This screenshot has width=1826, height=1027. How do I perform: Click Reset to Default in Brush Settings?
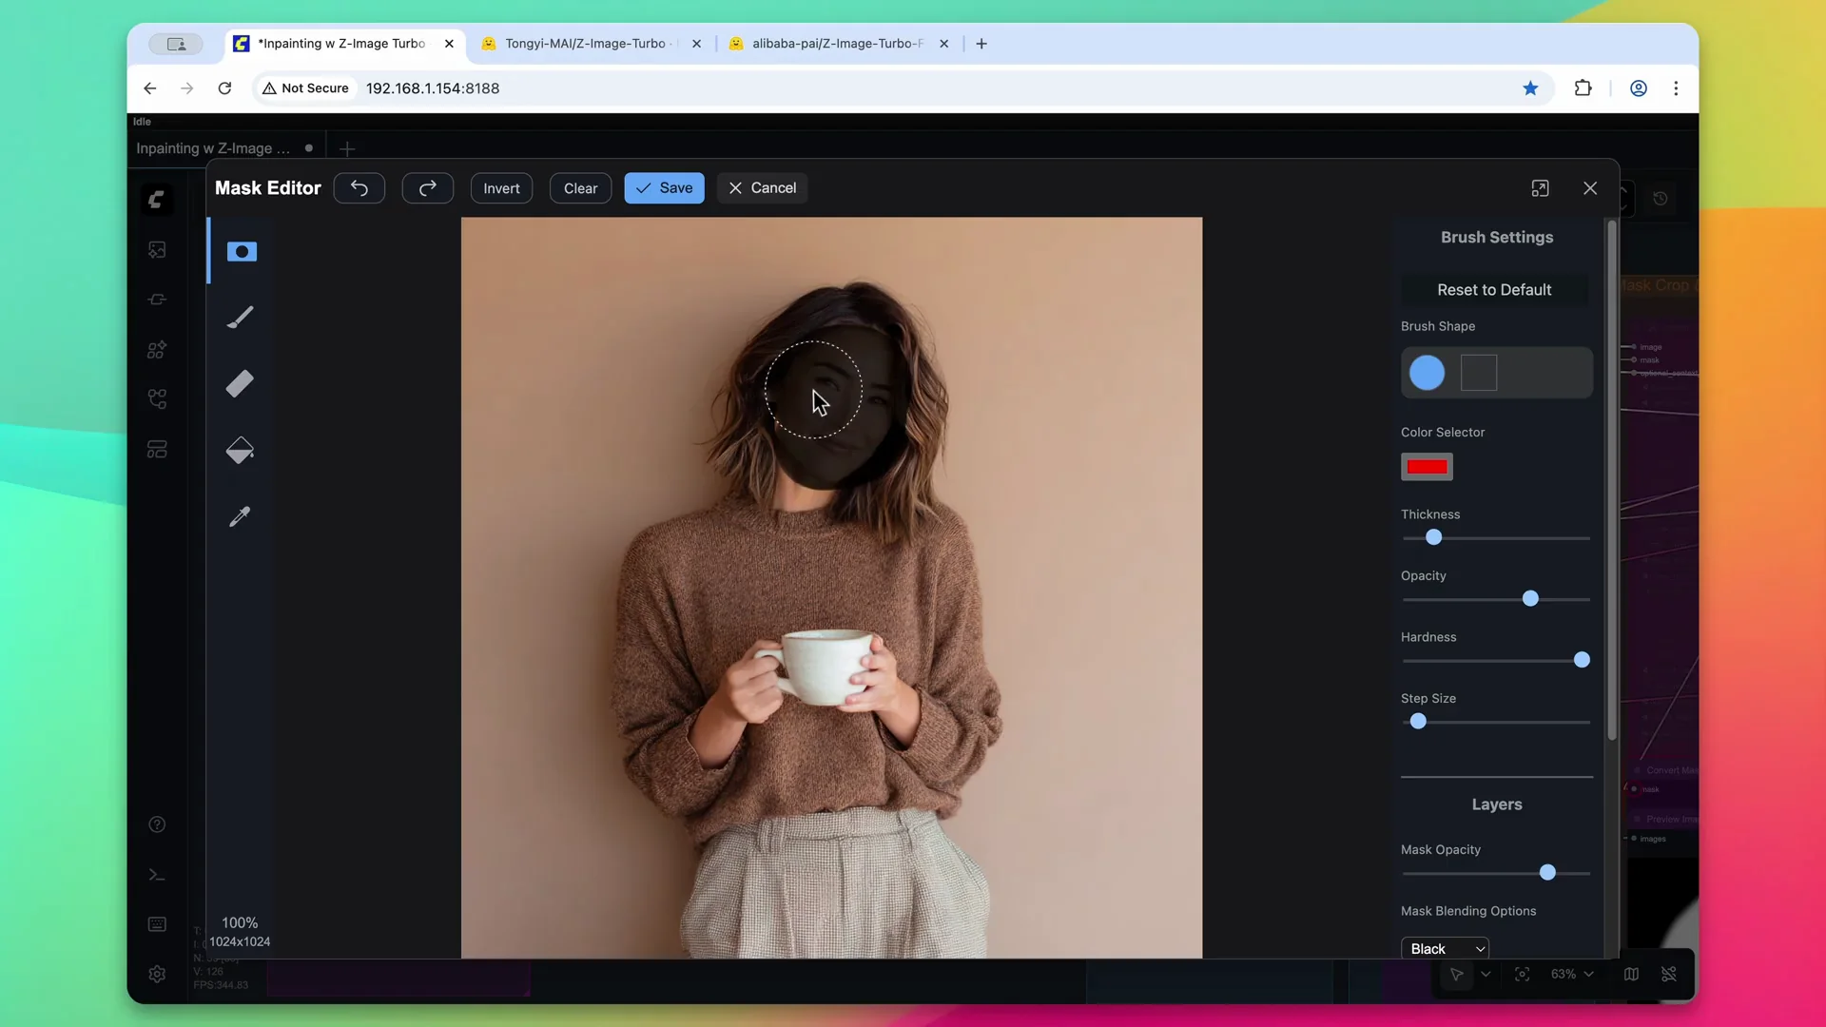(1495, 289)
